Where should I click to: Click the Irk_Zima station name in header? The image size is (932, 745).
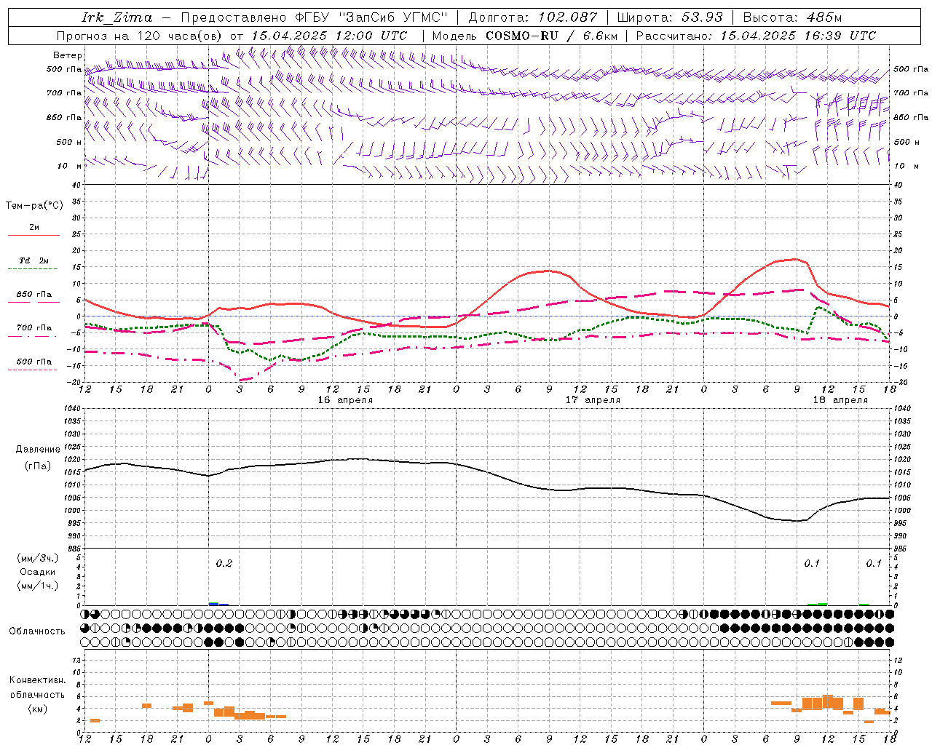[117, 17]
